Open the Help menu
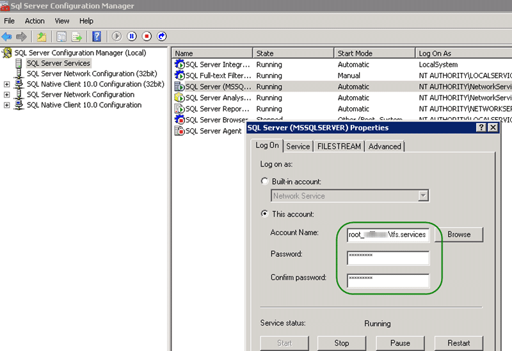 (x=86, y=21)
